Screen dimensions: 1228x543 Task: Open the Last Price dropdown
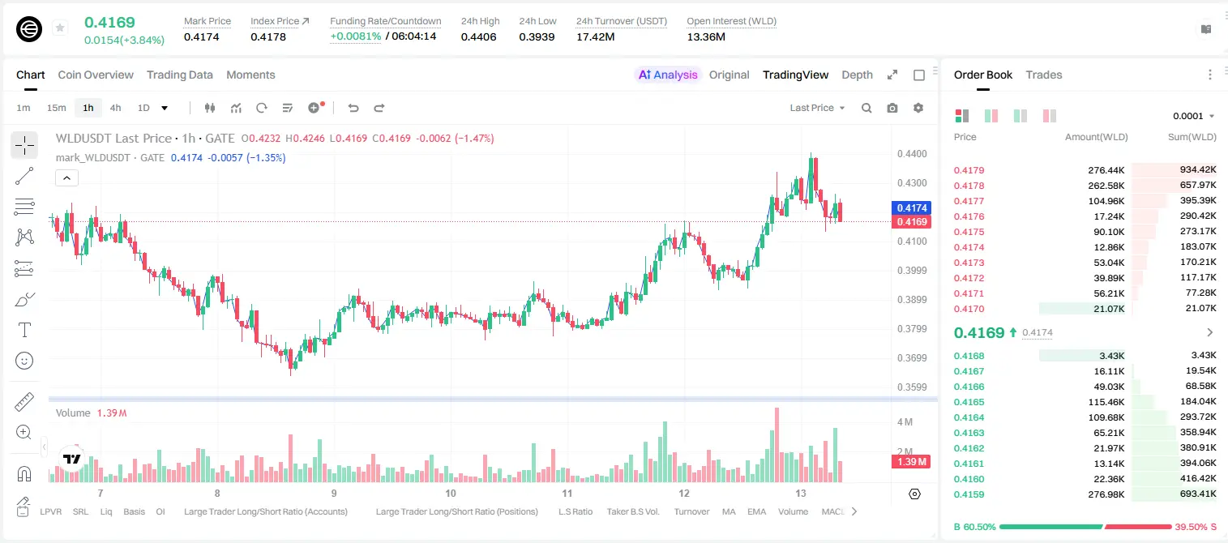tap(817, 108)
